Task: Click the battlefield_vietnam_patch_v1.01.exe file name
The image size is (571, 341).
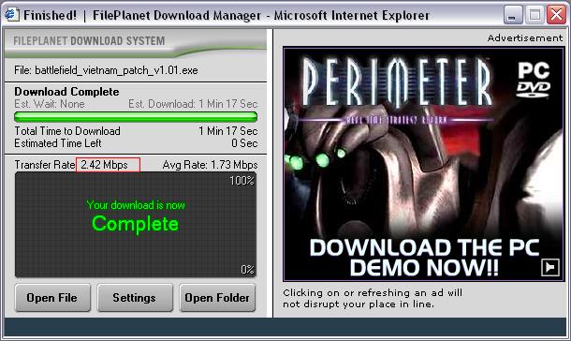Action: 116,70
